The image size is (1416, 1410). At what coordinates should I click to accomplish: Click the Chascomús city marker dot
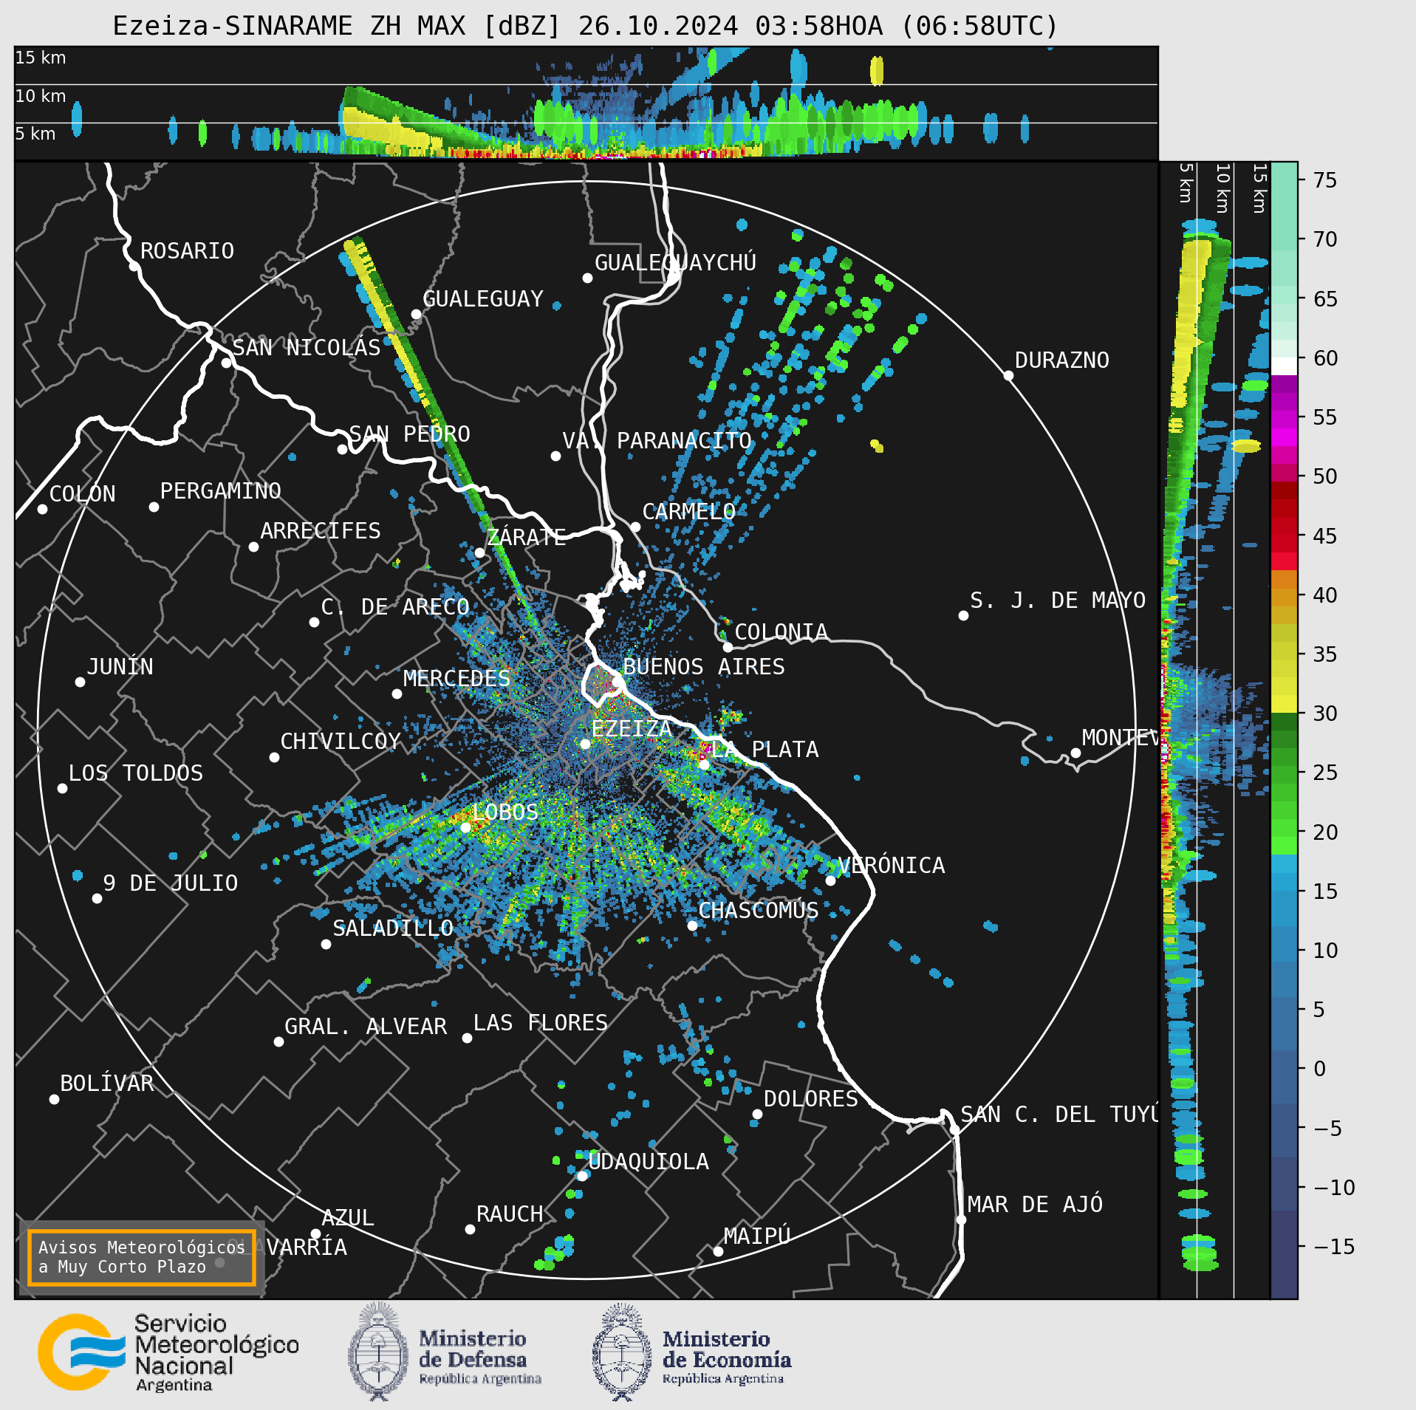692,926
